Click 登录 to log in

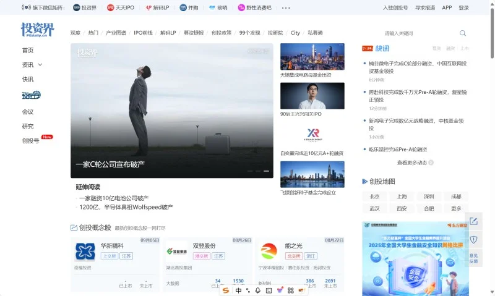[x=463, y=7]
